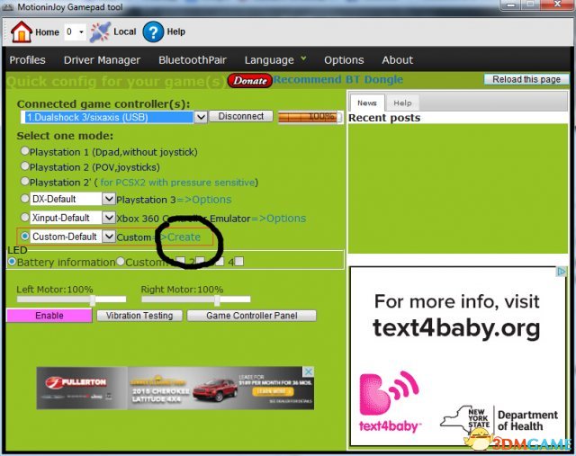Adjust the Left Motor slider handle
576x456 pixels.
pos(93,300)
